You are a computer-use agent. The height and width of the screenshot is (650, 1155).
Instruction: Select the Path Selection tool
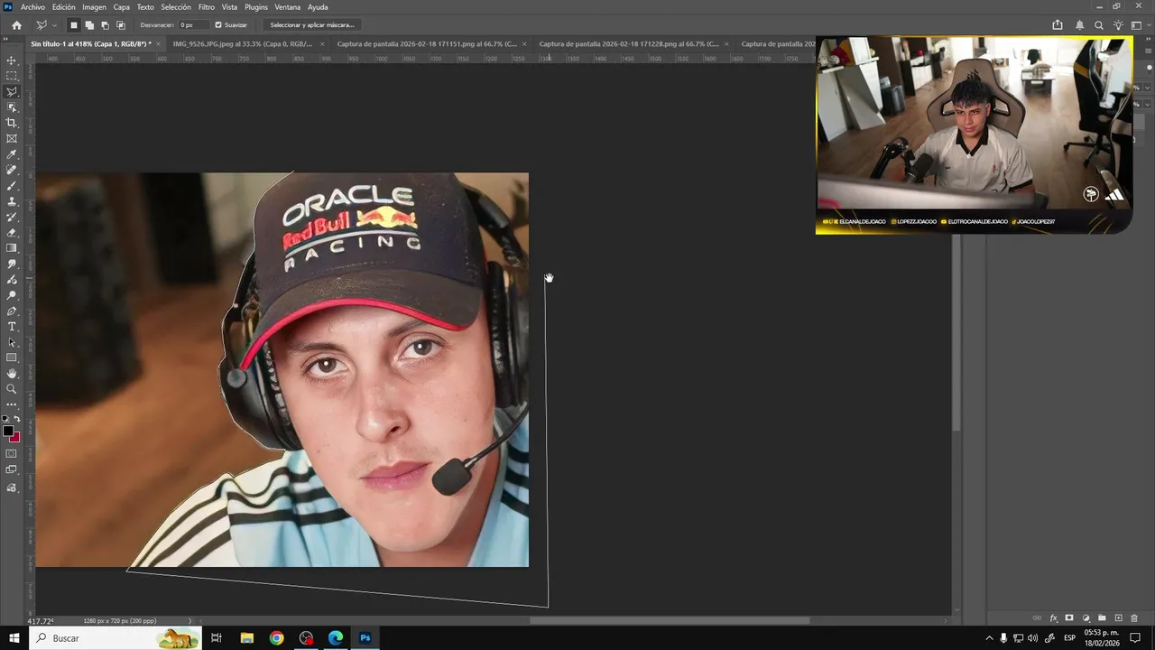click(x=12, y=342)
